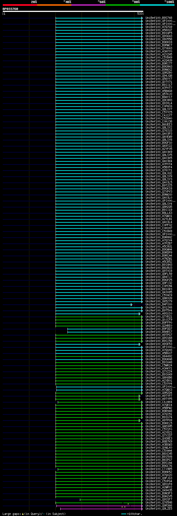Click the purple alignment bar of UniRef100_Q9LZE5
177x516 pixels.
(x=101, y=509)
